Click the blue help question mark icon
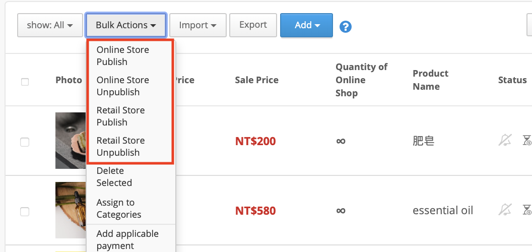532x252 pixels. pos(346,27)
